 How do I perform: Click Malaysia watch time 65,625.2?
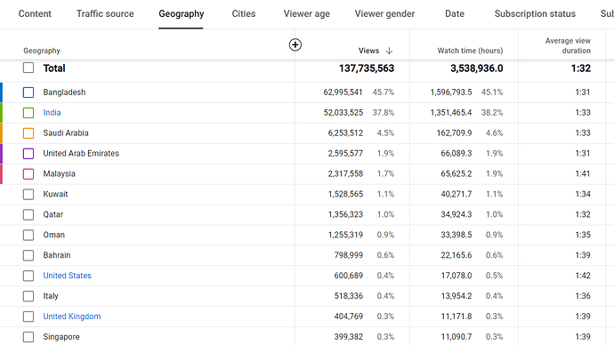pos(456,173)
